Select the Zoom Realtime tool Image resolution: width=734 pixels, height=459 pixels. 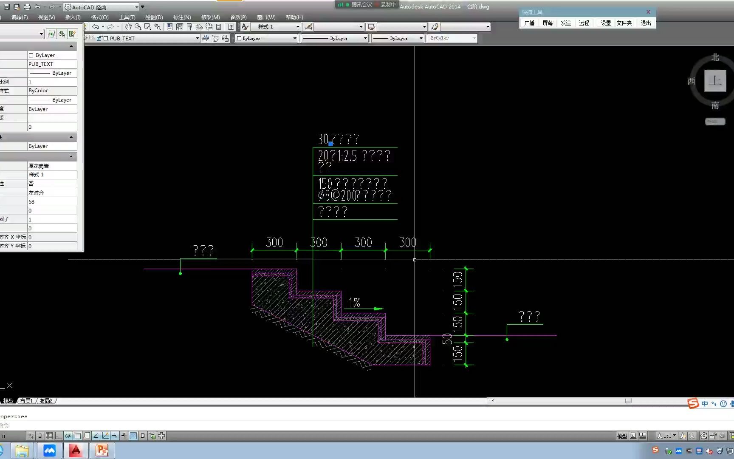point(138,27)
